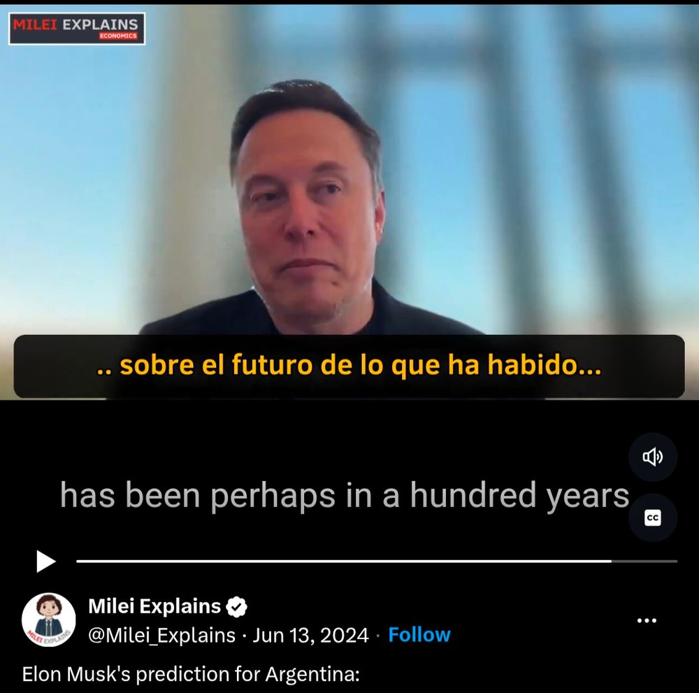This screenshot has width=699, height=693.
Task: Open the @Milei_Explains handle link
Action: 162,635
